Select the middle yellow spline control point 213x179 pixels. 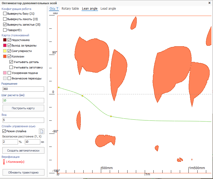pos(82,96)
